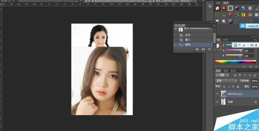Click the color spectrum ramp bar

click(x=236, y=61)
